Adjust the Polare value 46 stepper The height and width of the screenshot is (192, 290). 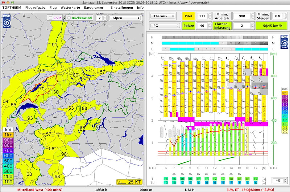tap(210, 26)
